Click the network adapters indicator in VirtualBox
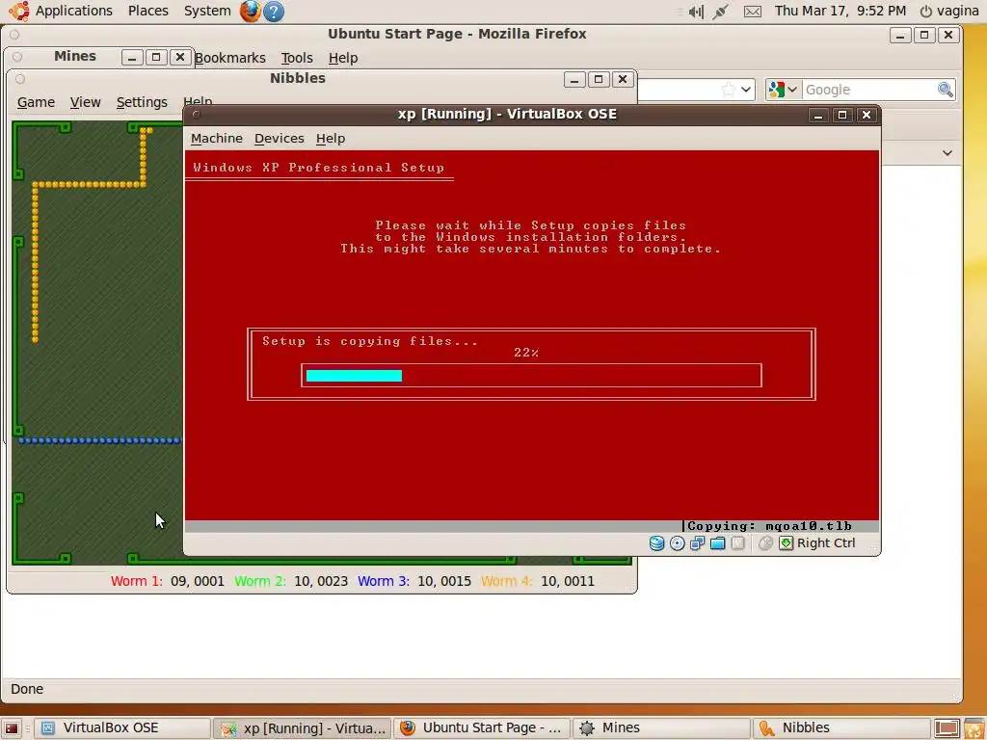 [x=698, y=543]
